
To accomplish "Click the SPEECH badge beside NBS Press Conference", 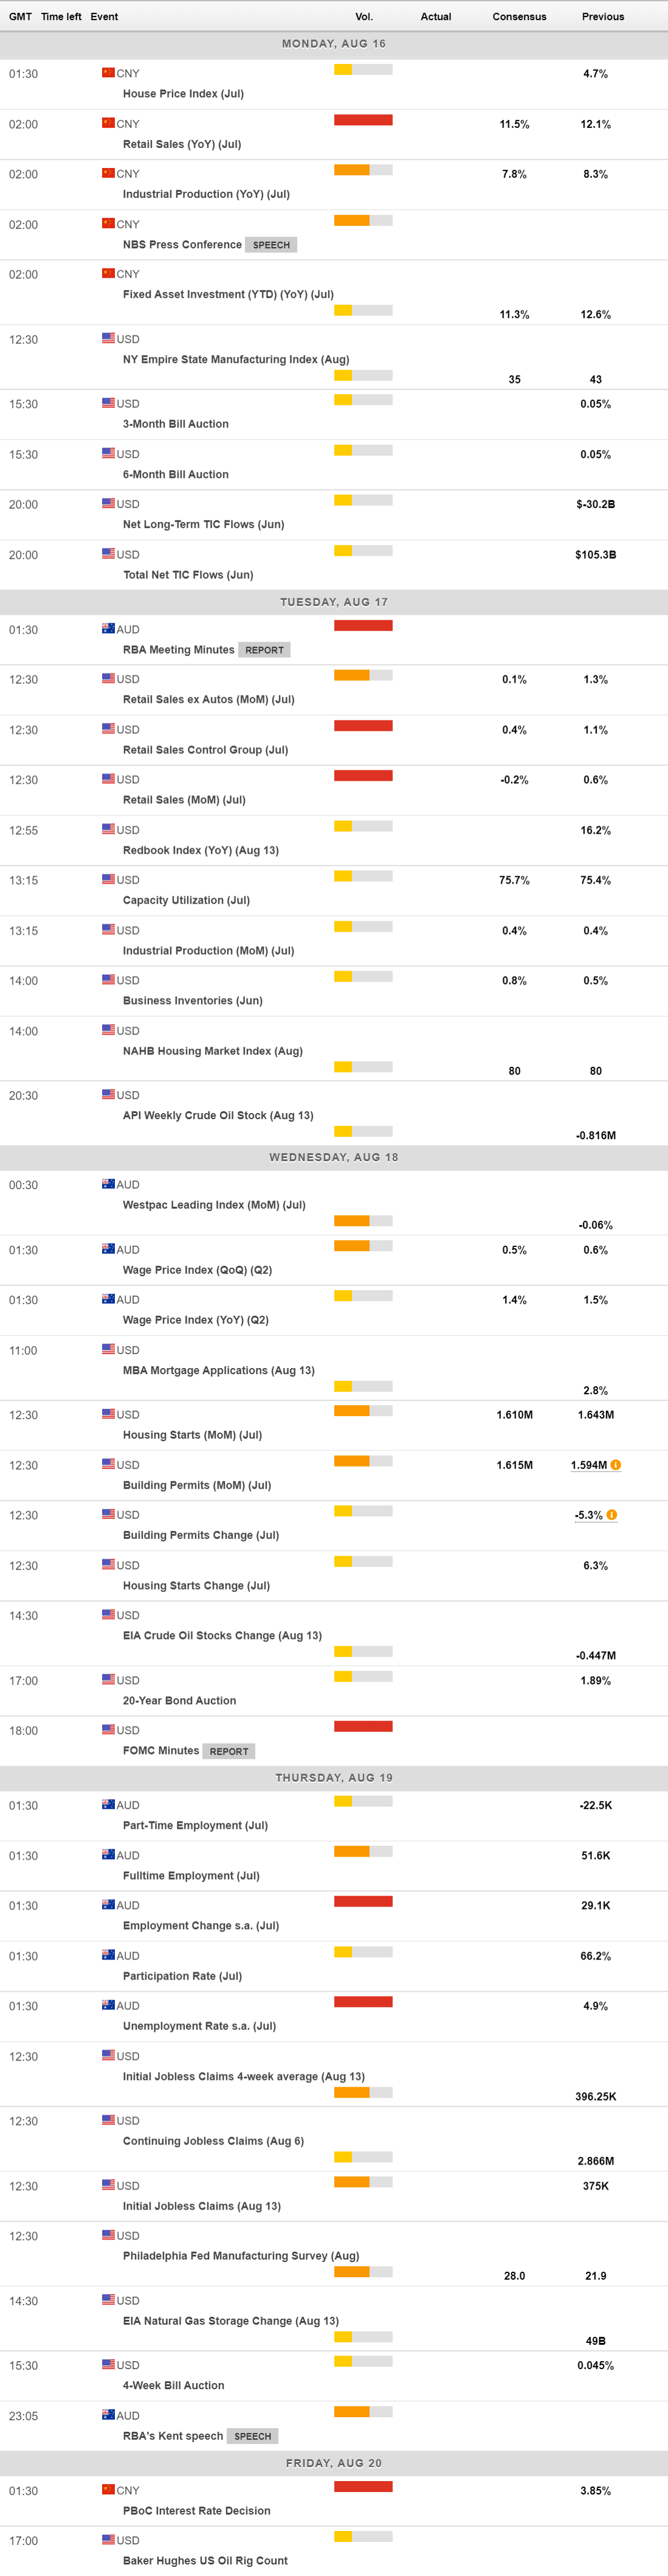I will [x=270, y=245].
